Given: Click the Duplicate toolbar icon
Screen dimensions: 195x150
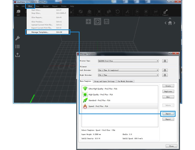Looking at the screenshot, I should (x=109, y=13).
